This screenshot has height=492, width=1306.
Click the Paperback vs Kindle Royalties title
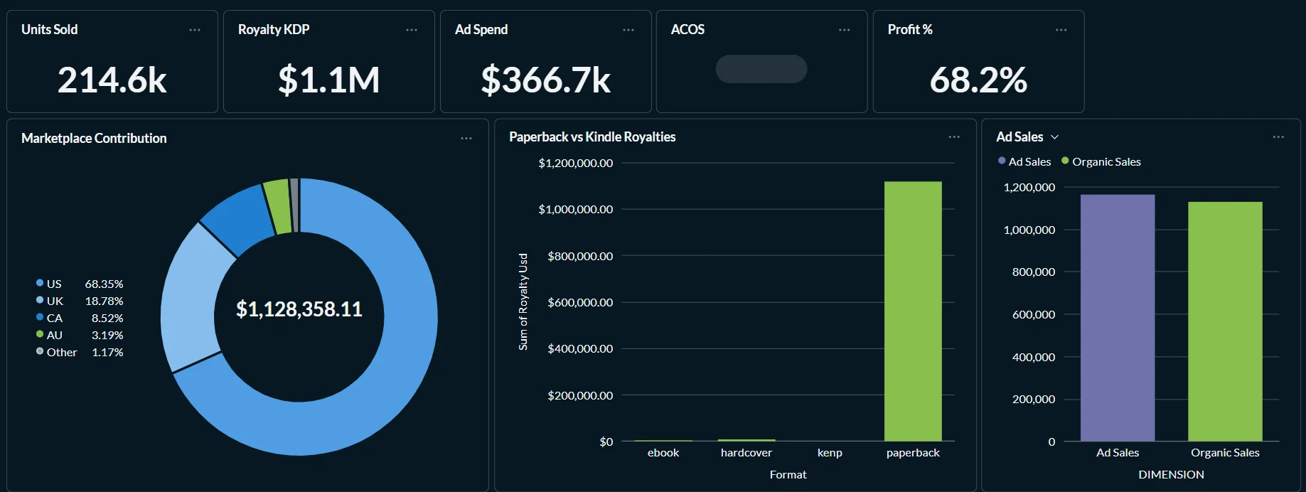pyautogui.click(x=592, y=137)
